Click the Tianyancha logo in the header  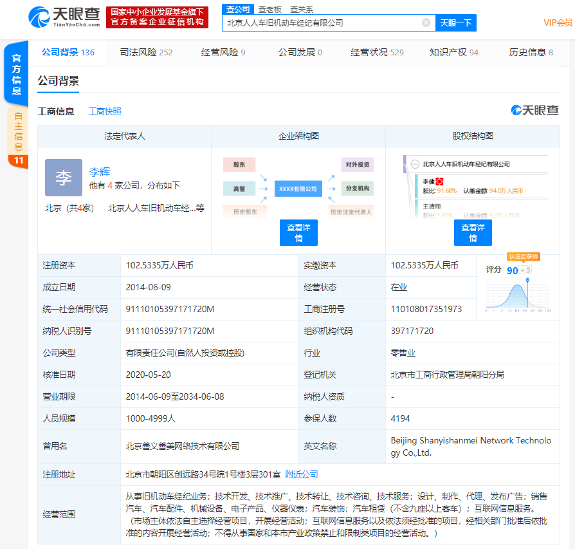(64, 17)
